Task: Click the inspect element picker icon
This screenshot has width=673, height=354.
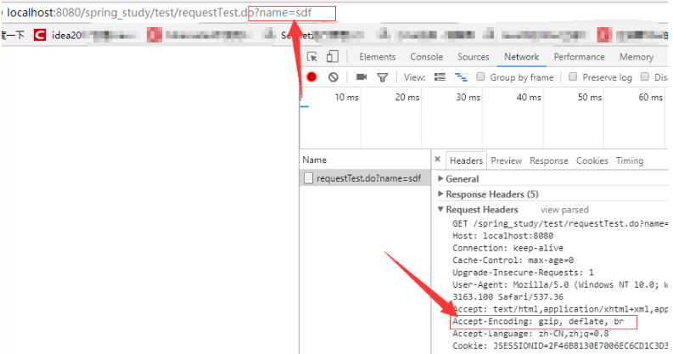Action: [312, 57]
